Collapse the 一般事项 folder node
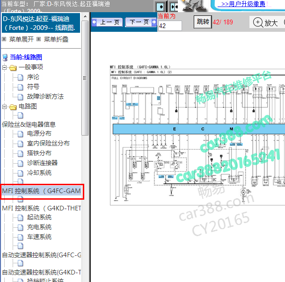This screenshot has height=282, width=285. [x=4, y=67]
